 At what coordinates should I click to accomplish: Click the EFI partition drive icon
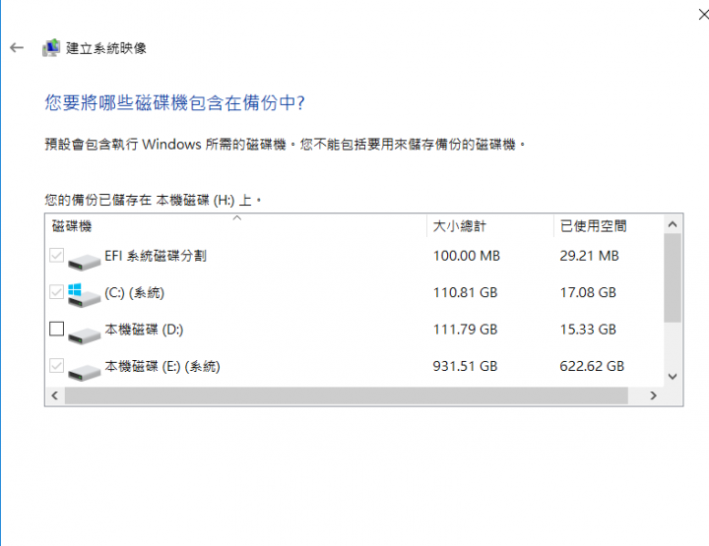click(x=84, y=261)
